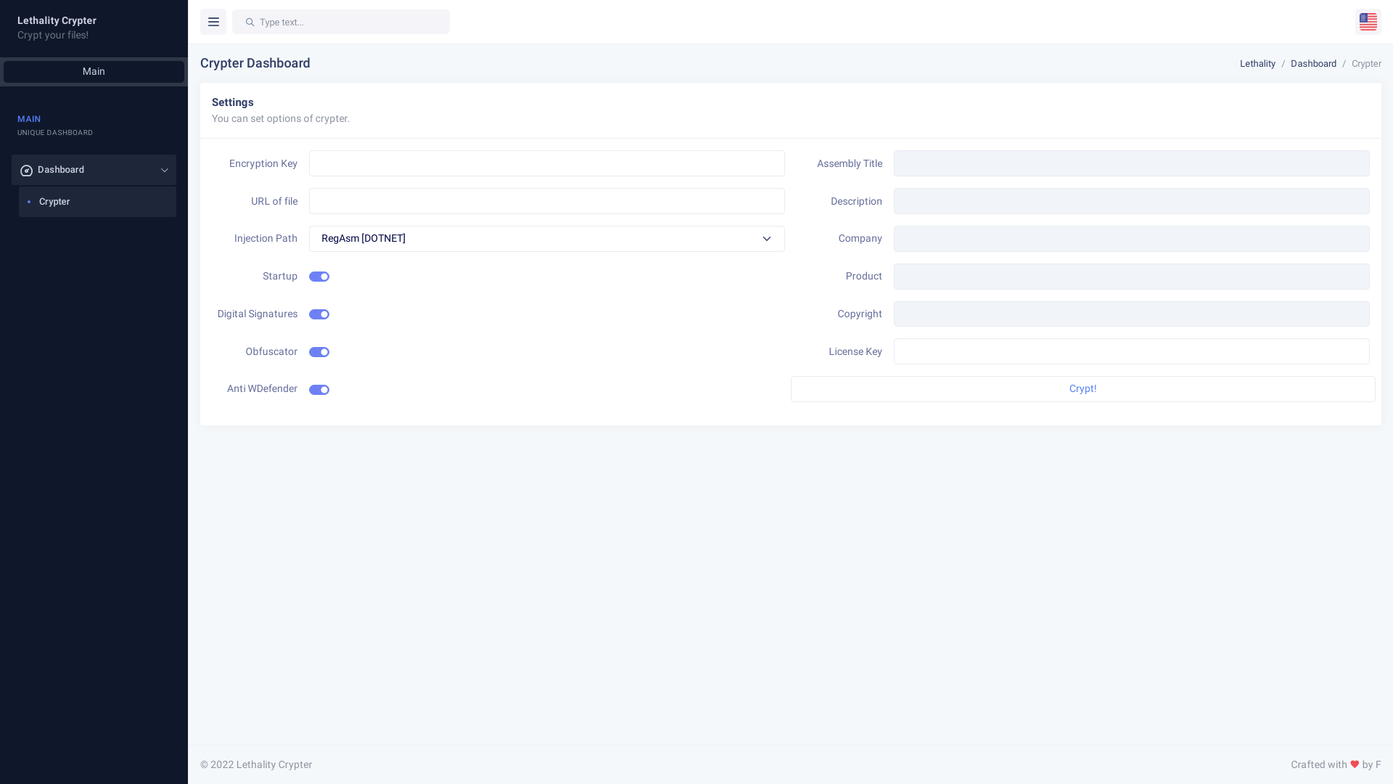
Task: Click the red heart in the footer
Action: tap(1355, 764)
